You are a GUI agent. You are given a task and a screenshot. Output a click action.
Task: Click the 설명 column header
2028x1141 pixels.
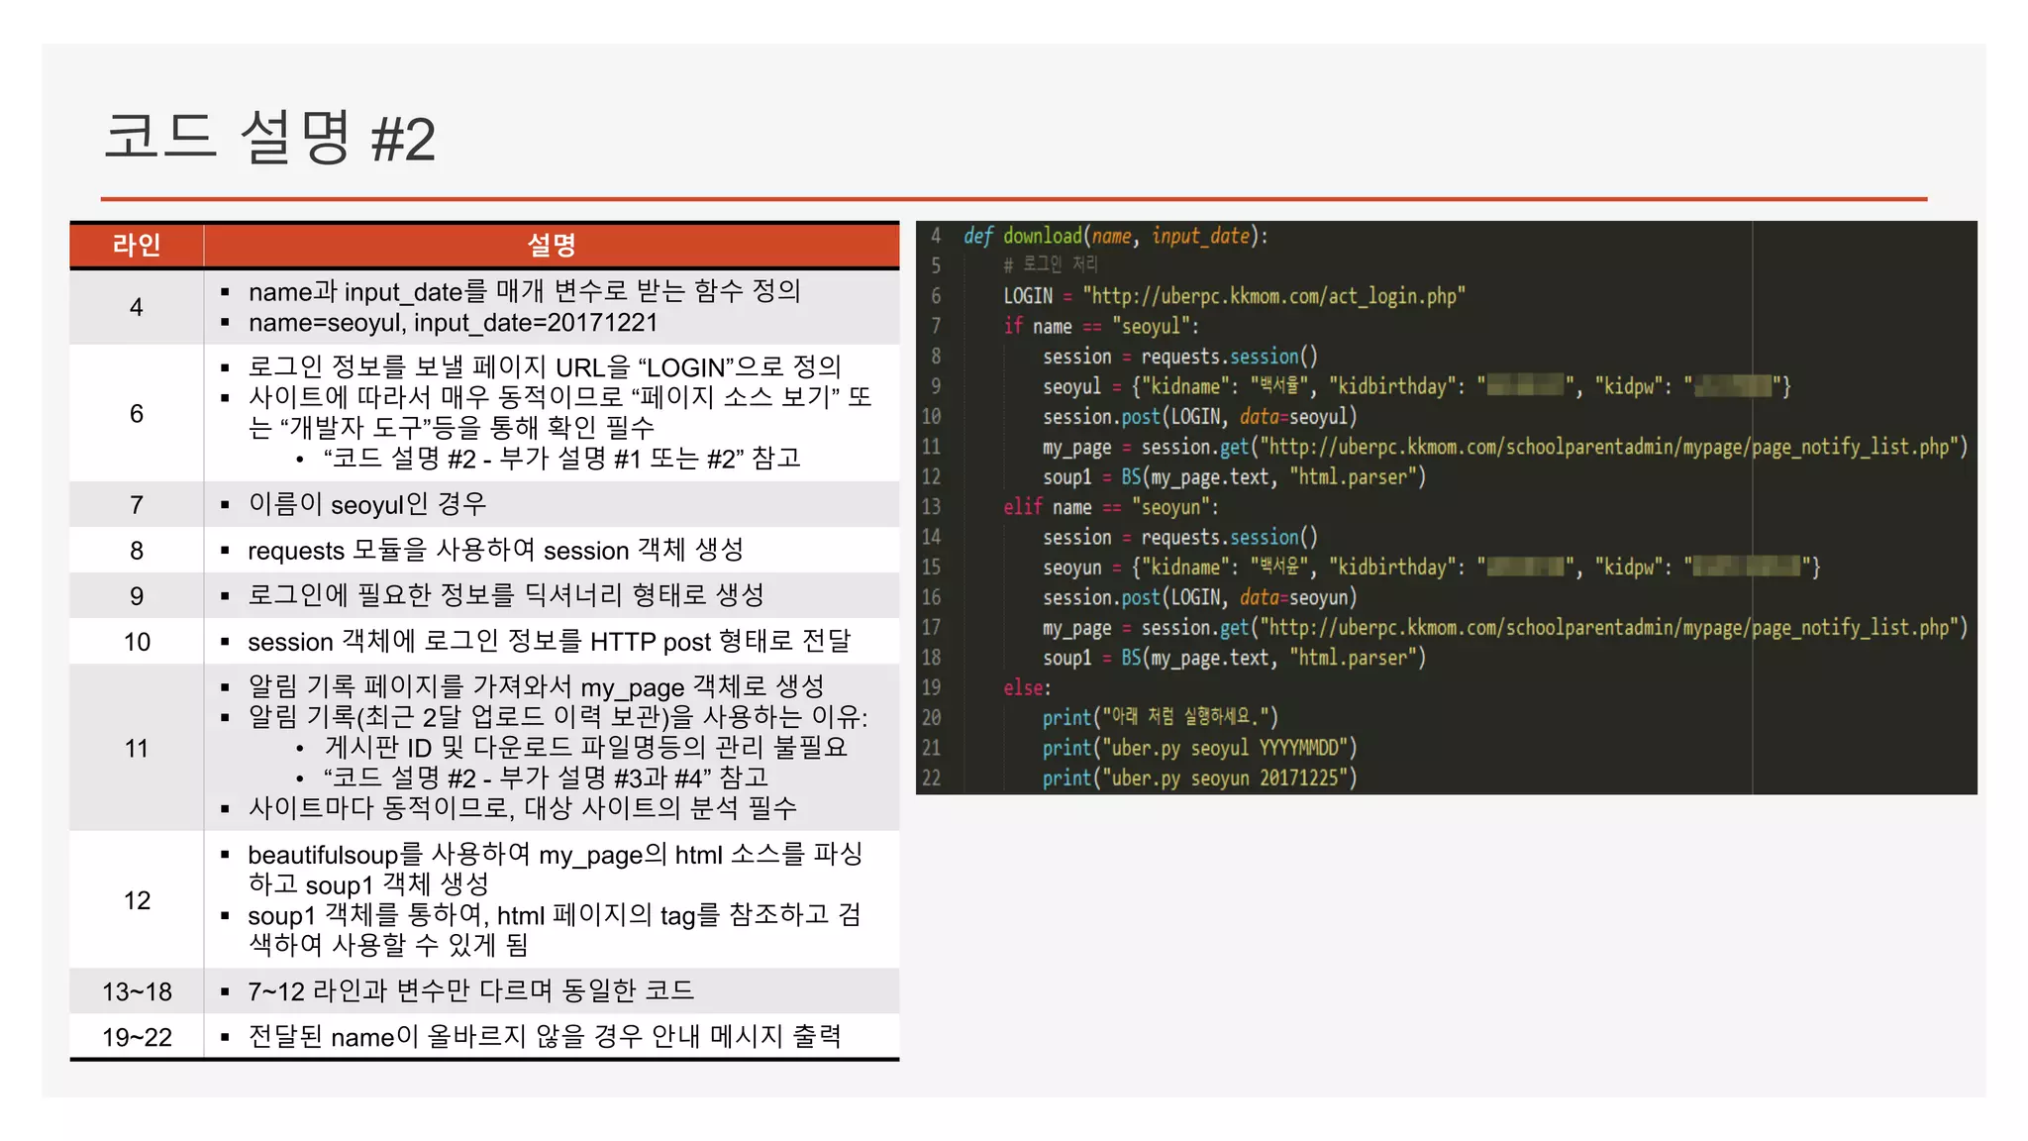[x=552, y=245]
